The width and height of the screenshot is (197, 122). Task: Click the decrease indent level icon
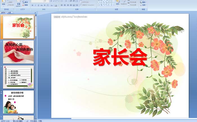pyautogui.click(x=71, y=1)
